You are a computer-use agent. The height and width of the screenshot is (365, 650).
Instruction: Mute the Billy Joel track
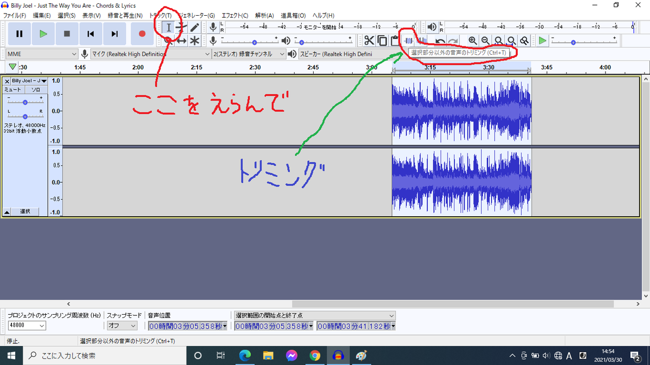[x=12, y=89]
